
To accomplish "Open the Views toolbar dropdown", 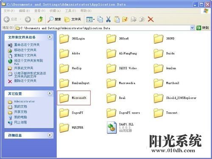I will pyautogui.click(x=94, y=20).
